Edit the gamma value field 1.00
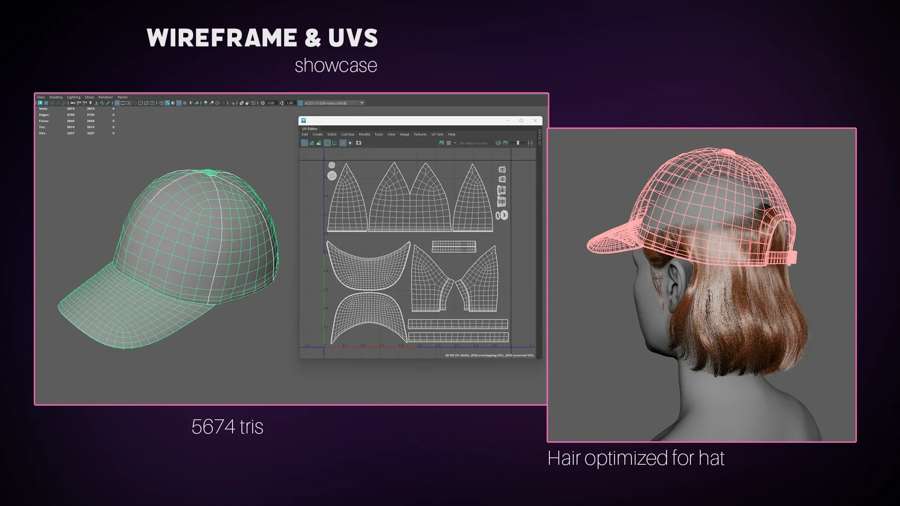The width and height of the screenshot is (900, 506). click(x=290, y=103)
